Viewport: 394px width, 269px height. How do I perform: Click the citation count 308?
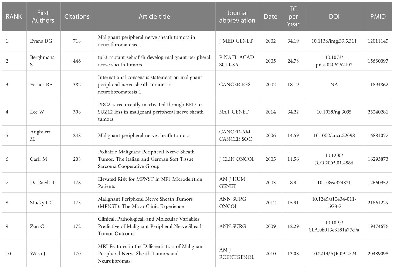pyautogui.click(x=77, y=112)
